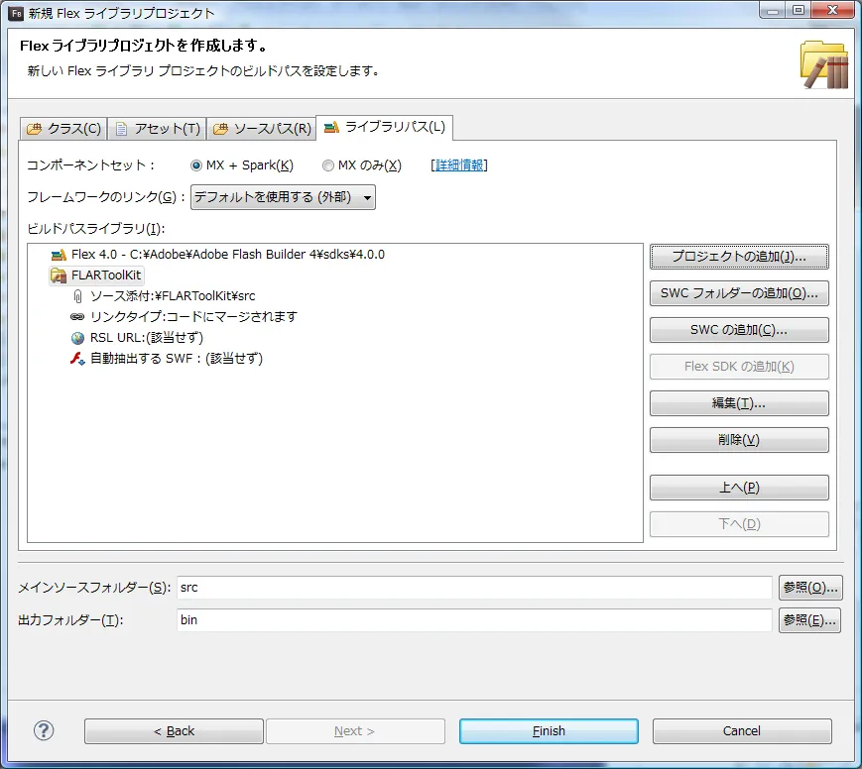Click the paperclip source attachment icon
The image size is (862, 769).
(77, 296)
